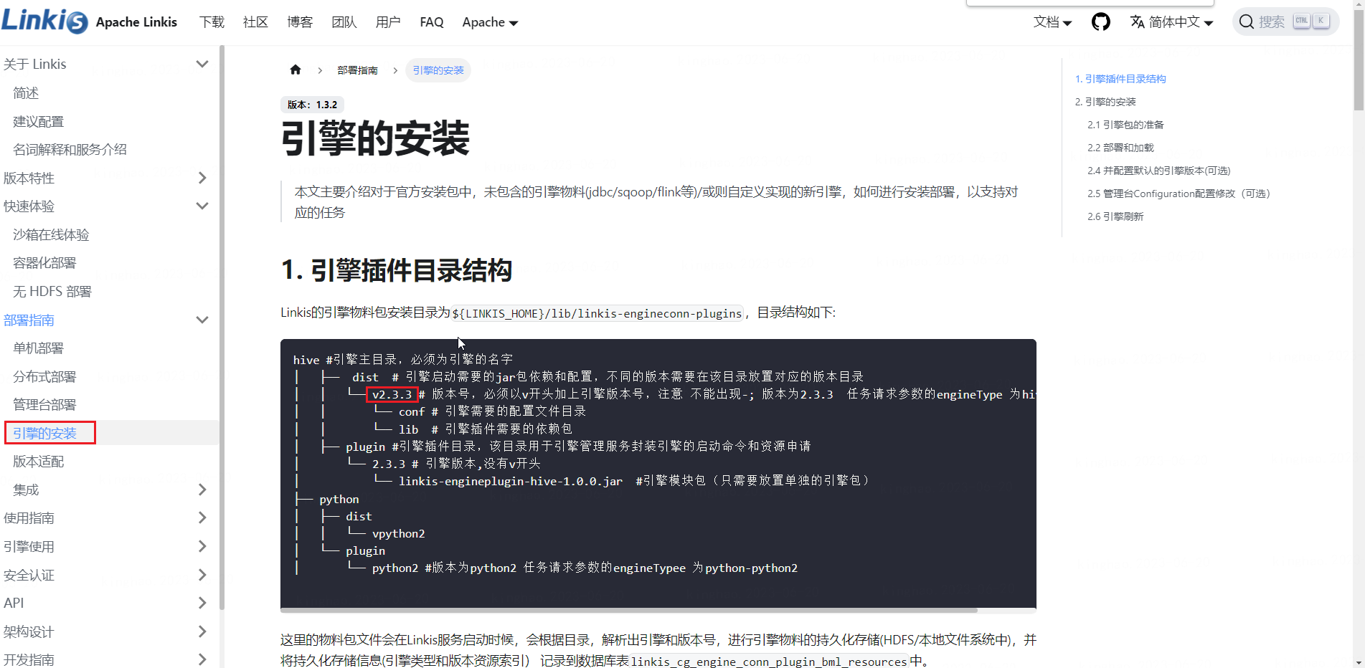Jump to 2.4 并配置默认的引擎版本 in contents

(x=1158, y=171)
